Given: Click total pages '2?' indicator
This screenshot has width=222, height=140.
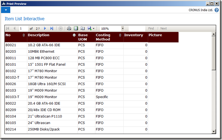Looking at the screenshot, I should (x=38, y=29).
